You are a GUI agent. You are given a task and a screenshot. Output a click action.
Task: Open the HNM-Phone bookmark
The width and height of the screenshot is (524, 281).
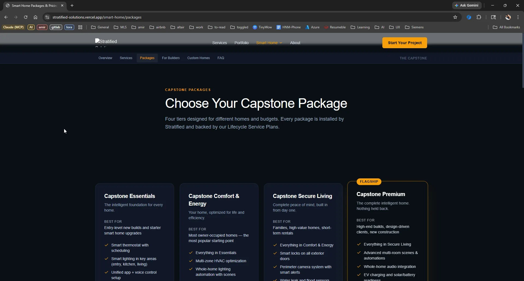click(x=288, y=27)
